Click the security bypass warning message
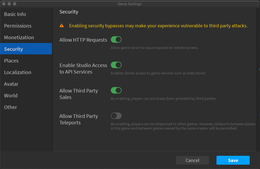 click(x=158, y=26)
